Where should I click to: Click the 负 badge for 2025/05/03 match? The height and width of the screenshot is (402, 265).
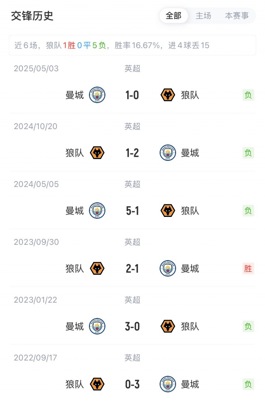(248, 95)
